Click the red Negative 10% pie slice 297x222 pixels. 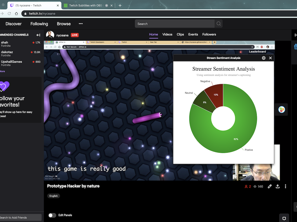click(216, 95)
